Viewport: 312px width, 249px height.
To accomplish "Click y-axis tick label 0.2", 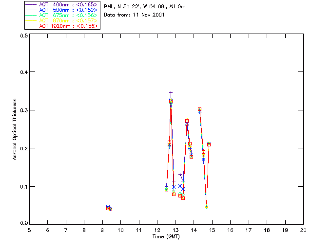I will point(24,148).
